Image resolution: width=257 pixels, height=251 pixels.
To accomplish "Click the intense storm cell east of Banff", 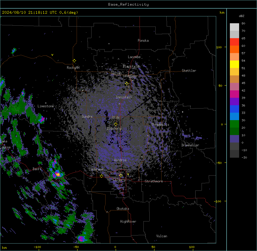I will click(58, 174).
